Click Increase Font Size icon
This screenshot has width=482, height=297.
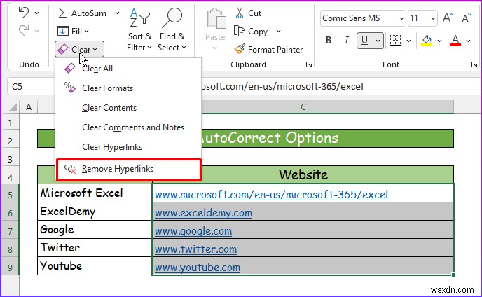click(x=448, y=18)
